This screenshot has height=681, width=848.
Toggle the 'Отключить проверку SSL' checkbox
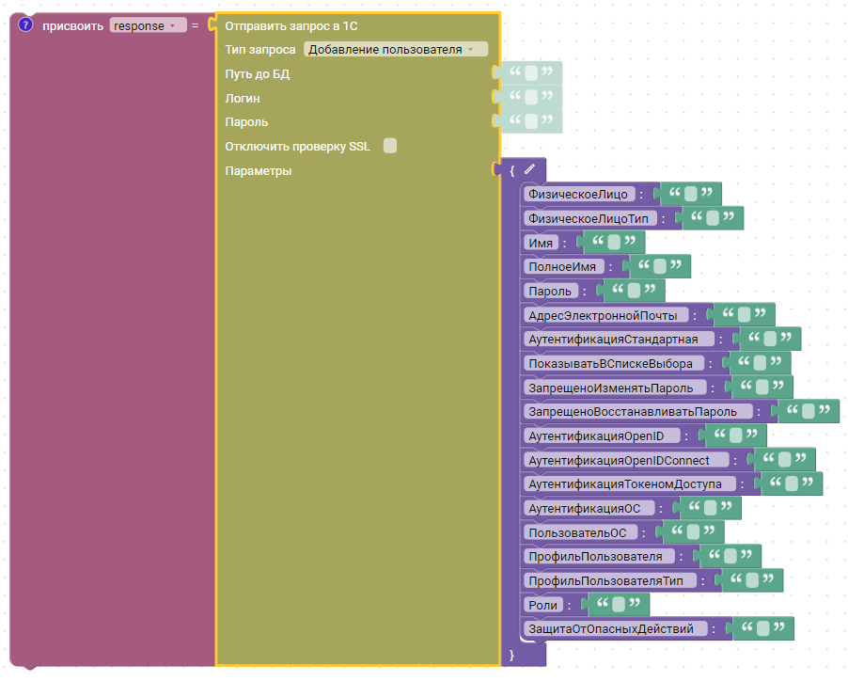pyautogui.click(x=390, y=146)
